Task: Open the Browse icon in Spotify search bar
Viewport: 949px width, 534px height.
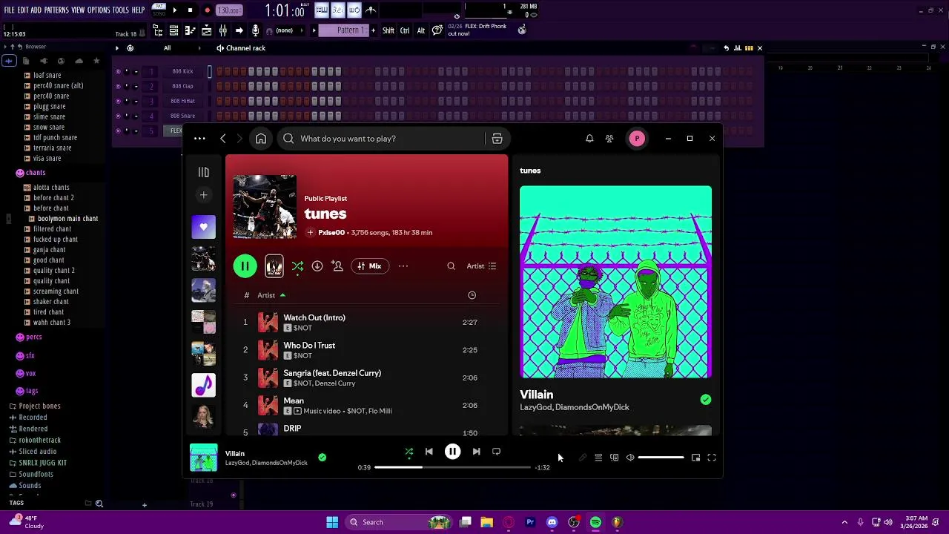Action: tap(497, 139)
